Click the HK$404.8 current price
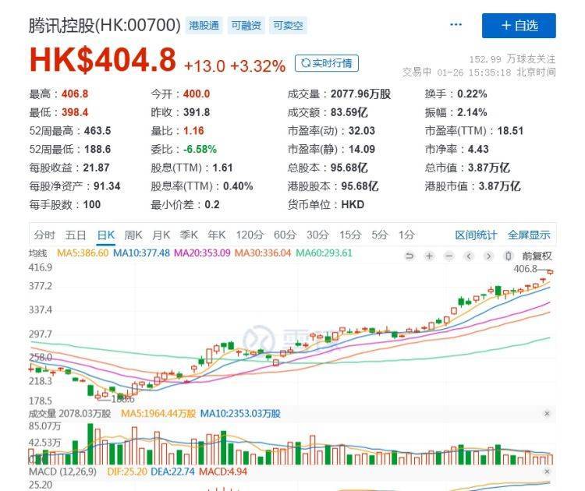 (x=103, y=60)
